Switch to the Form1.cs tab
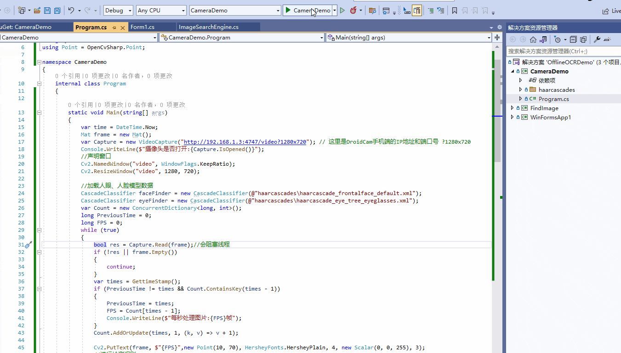Image resolution: width=621 pixels, height=353 pixels. (142, 27)
